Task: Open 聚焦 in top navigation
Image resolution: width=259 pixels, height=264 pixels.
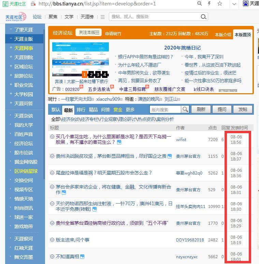Action: (53, 17)
